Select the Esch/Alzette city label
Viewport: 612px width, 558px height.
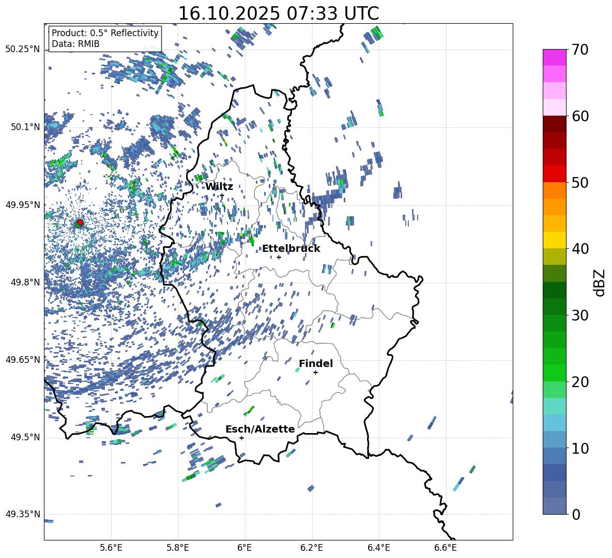(260, 429)
